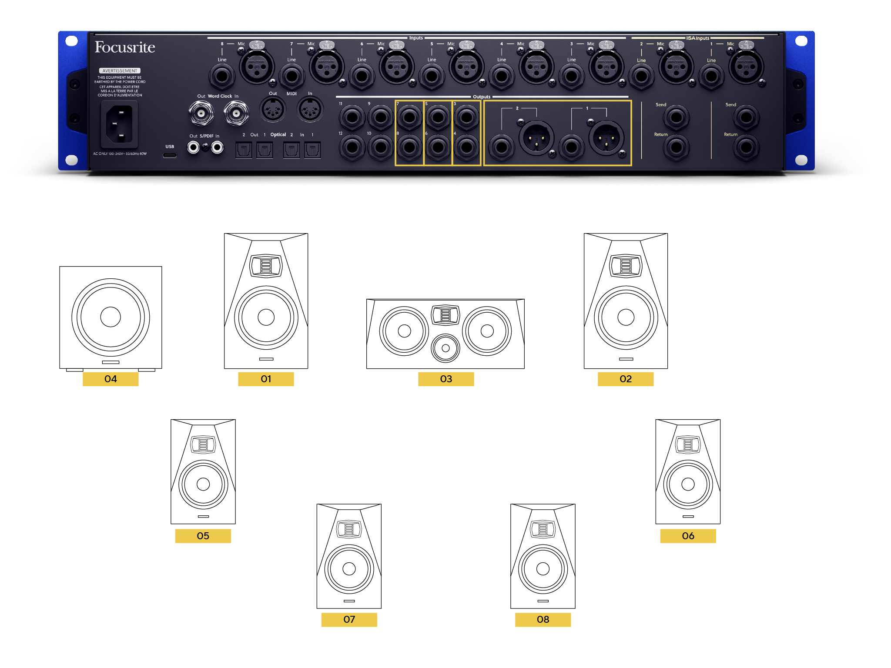Select the input 6 Line jack
891x668 pixels.
coord(362,77)
